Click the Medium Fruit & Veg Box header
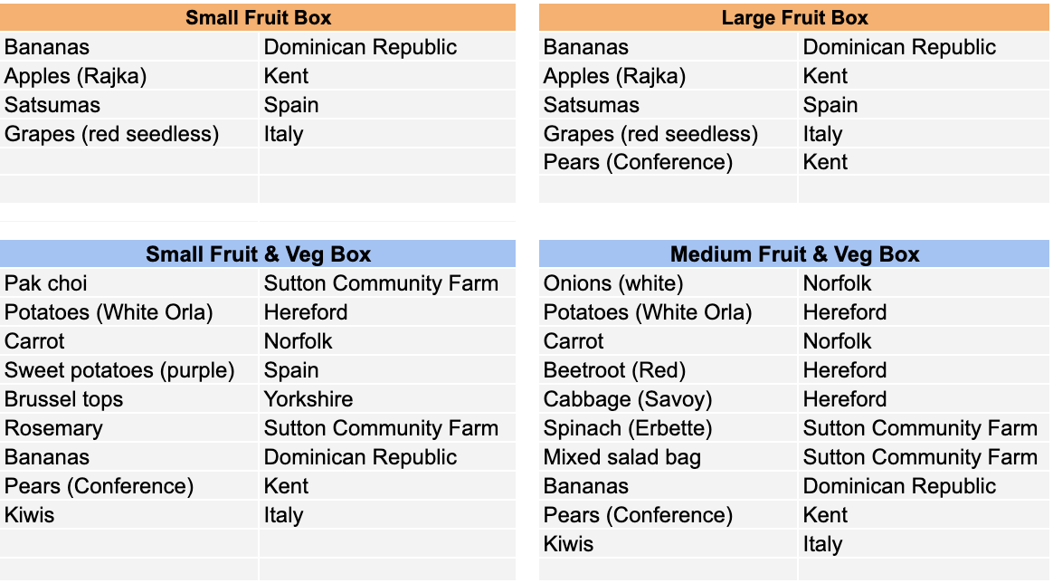The image size is (1053, 583). pos(793,253)
